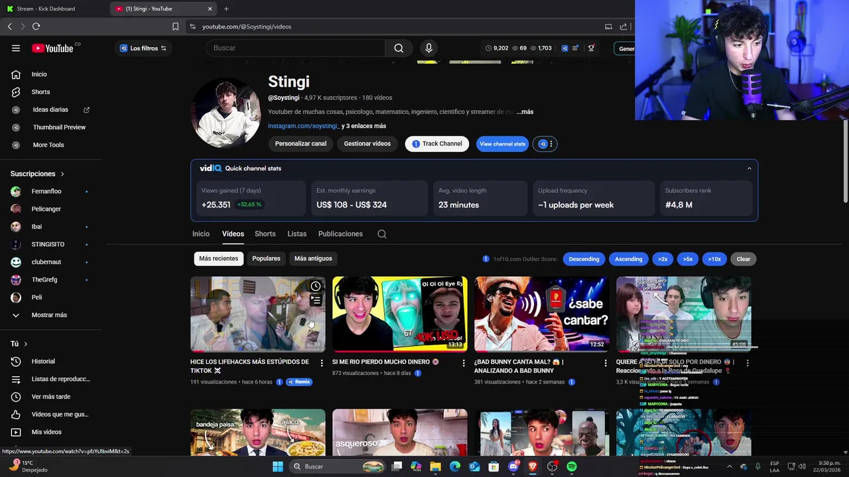The height and width of the screenshot is (477, 849).
Task: Open File Explorer from the taskbar
Action: pyautogui.click(x=435, y=466)
